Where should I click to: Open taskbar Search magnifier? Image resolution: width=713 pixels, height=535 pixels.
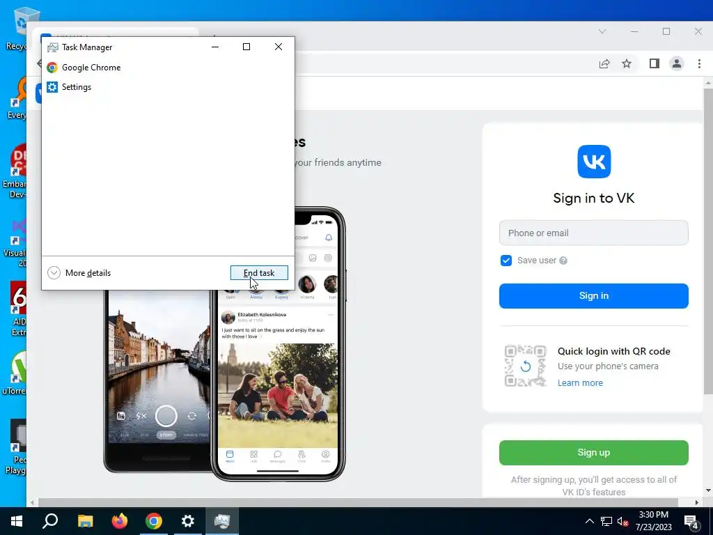(50, 521)
